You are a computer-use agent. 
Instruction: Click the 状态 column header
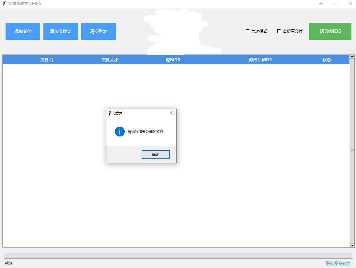coord(327,60)
